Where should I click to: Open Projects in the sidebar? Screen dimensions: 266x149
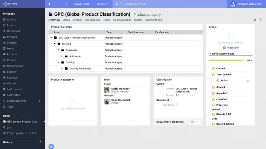(x=12, y=43)
